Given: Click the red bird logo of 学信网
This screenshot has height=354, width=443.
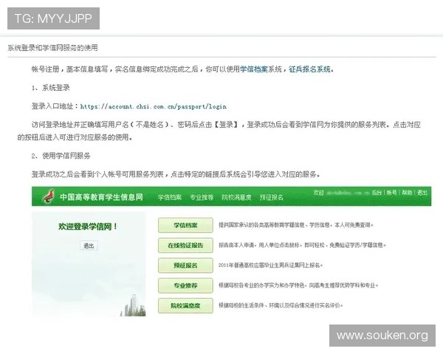Looking at the screenshot, I should point(49,196).
